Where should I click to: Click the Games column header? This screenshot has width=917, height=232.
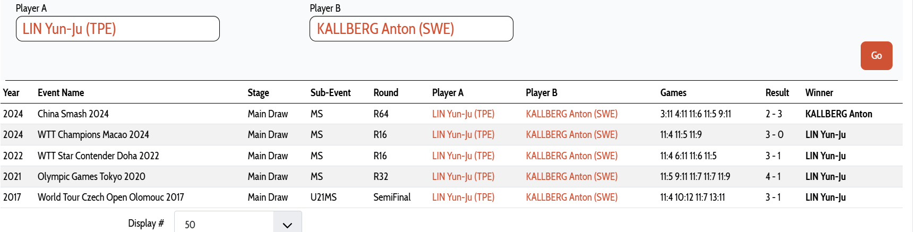(x=673, y=93)
